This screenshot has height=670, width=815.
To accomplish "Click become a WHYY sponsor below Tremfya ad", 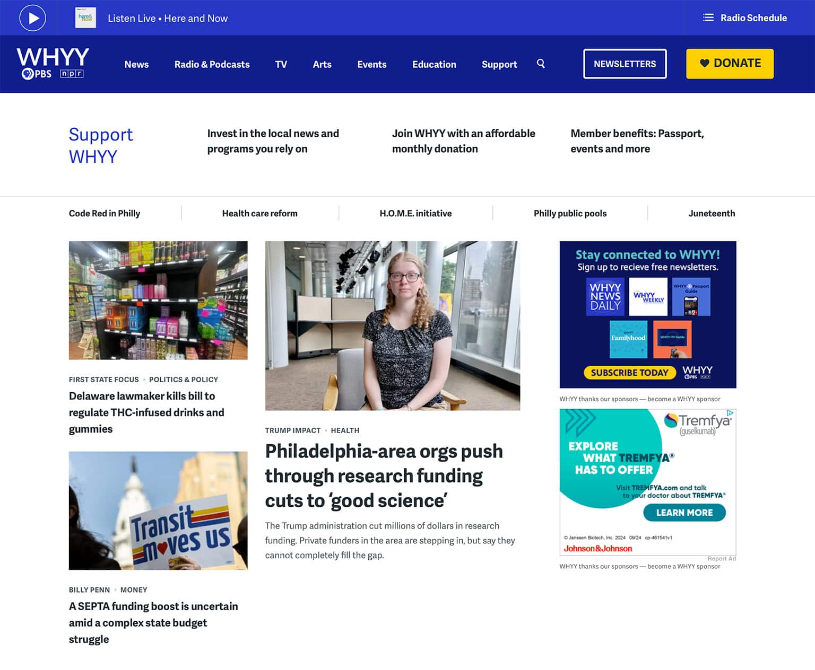I will pyautogui.click(x=684, y=566).
